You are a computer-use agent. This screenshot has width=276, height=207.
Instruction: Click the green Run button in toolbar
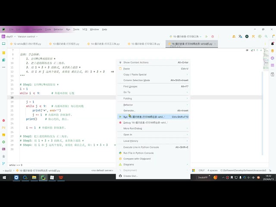point(207,36)
